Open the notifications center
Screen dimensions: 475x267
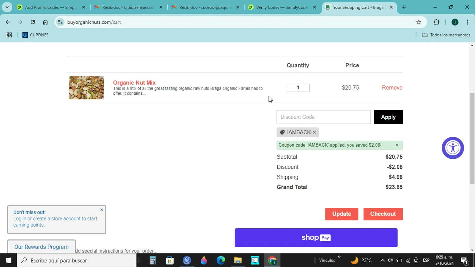point(465,260)
